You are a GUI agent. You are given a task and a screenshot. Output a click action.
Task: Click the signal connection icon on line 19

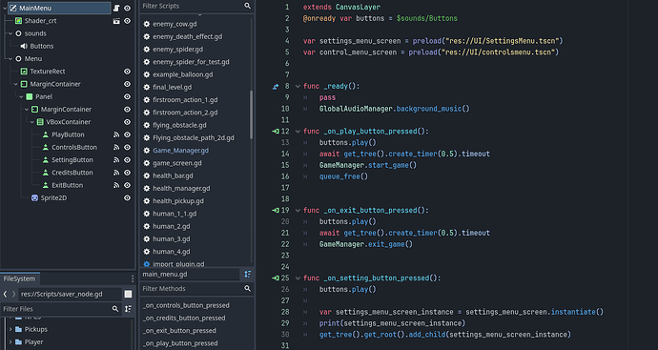coord(276,210)
